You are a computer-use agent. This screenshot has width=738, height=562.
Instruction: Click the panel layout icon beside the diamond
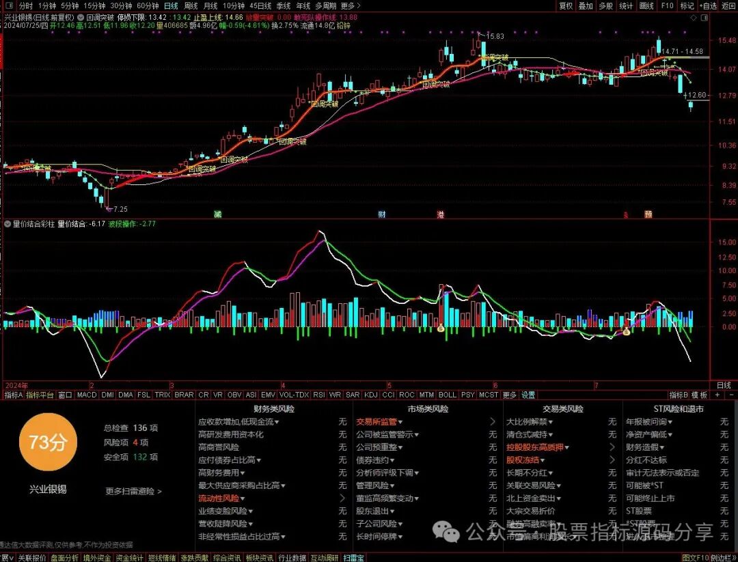point(705,18)
